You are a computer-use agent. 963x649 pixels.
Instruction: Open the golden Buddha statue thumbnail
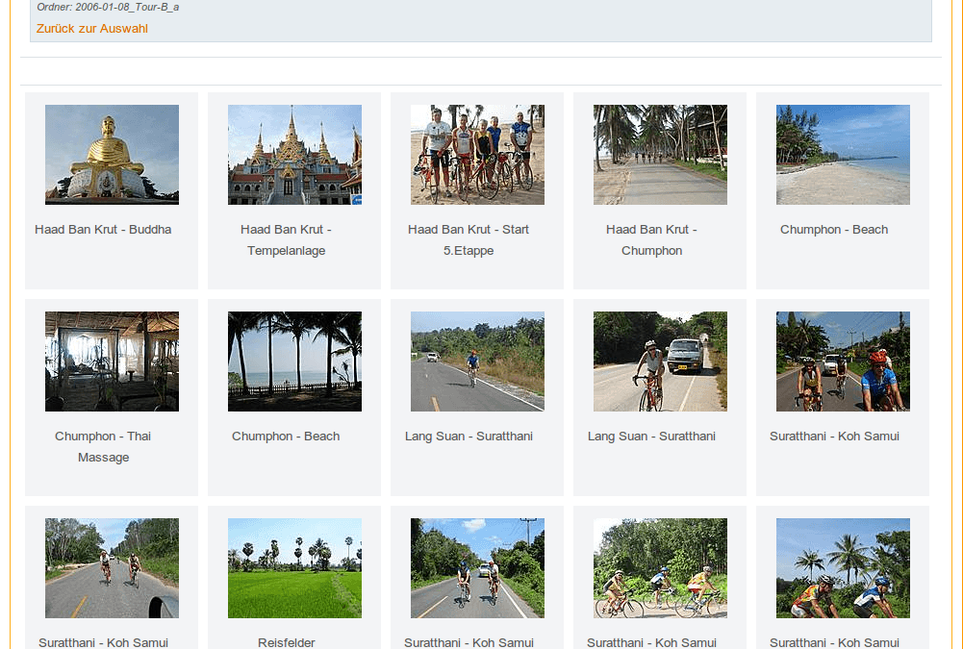coord(112,155)
